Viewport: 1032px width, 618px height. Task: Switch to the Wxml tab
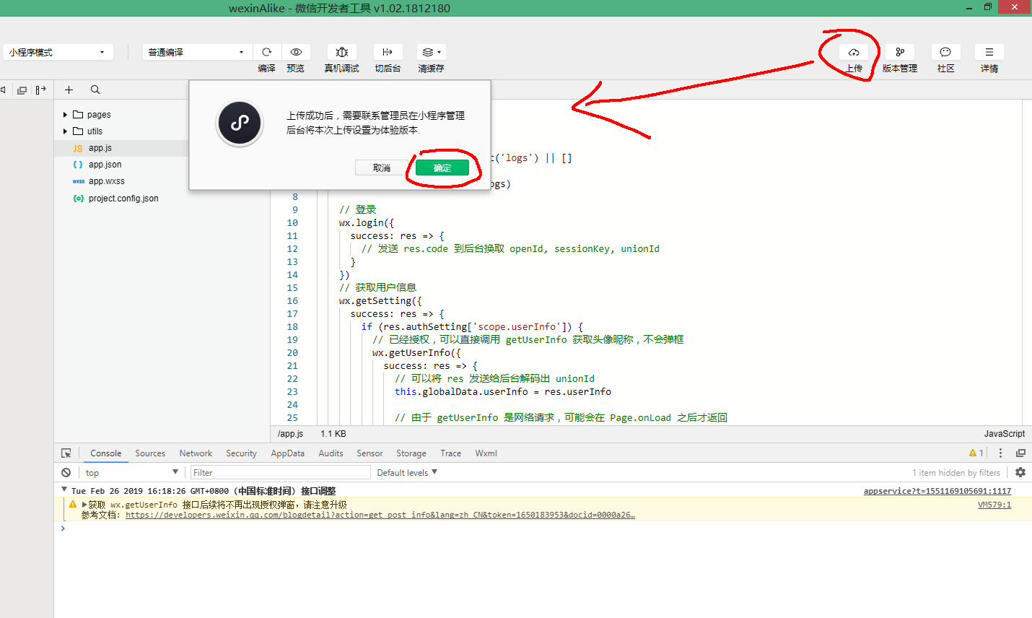[486, 453]
